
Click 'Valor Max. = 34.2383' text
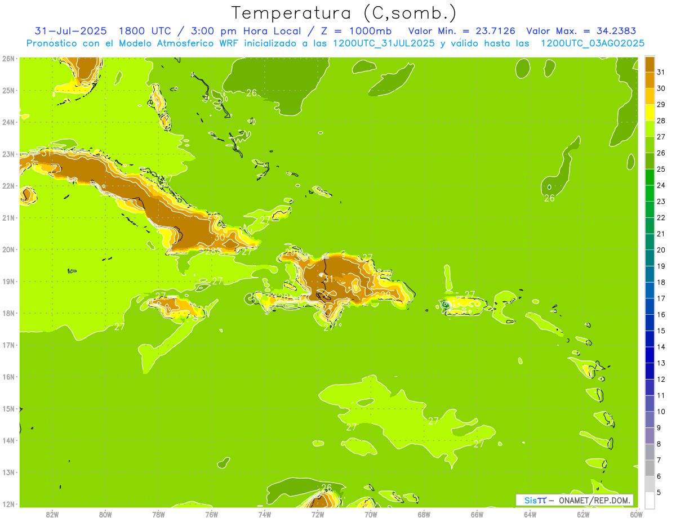coord(581,31)
